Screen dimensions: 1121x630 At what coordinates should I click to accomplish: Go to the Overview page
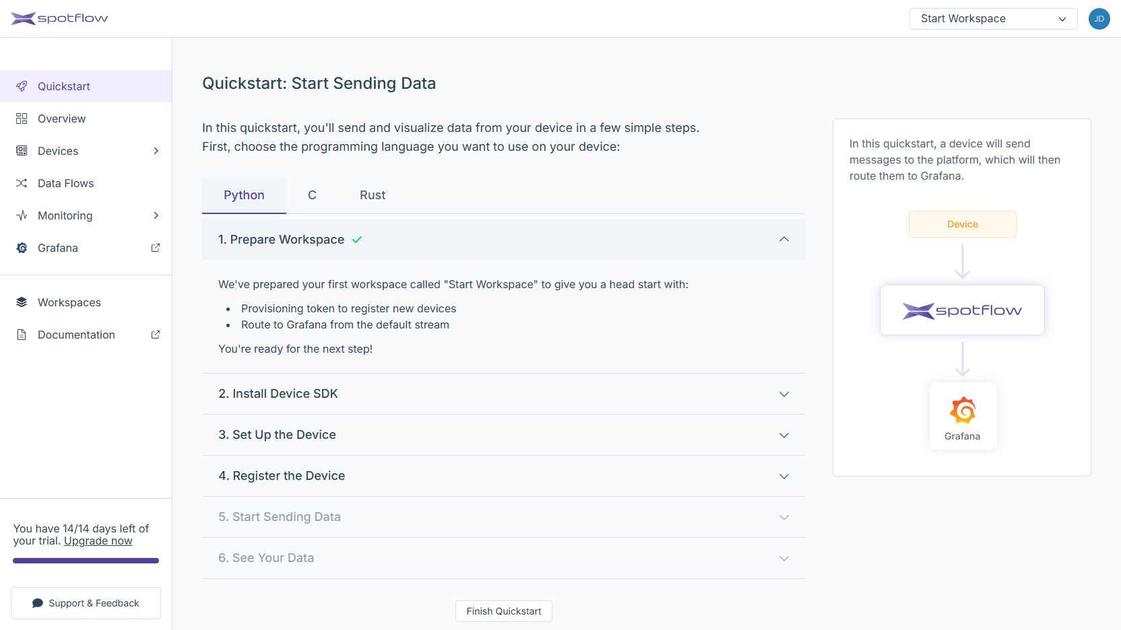coord(86,118)
